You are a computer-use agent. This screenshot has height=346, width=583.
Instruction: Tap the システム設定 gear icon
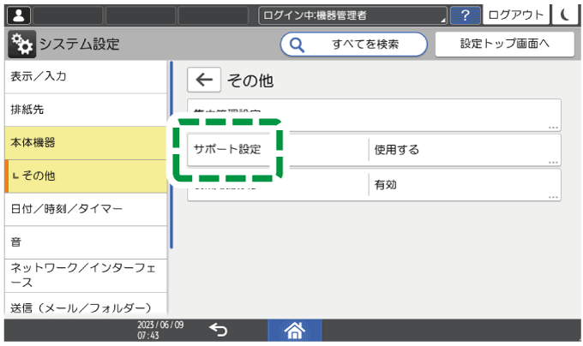pyautogui.click(x=21, y=45)
